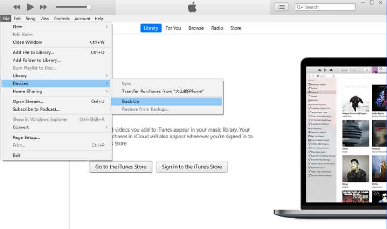Expand the Library submenu in File menu
This screenshot has height=229, width=387.
56,76
